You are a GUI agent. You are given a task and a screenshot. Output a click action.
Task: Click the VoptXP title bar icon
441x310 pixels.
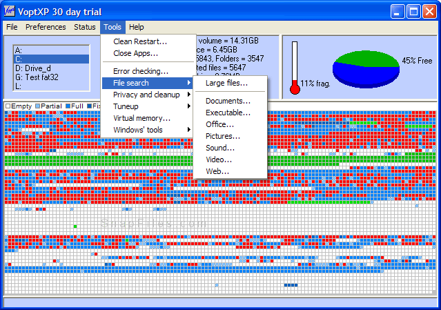9,12
